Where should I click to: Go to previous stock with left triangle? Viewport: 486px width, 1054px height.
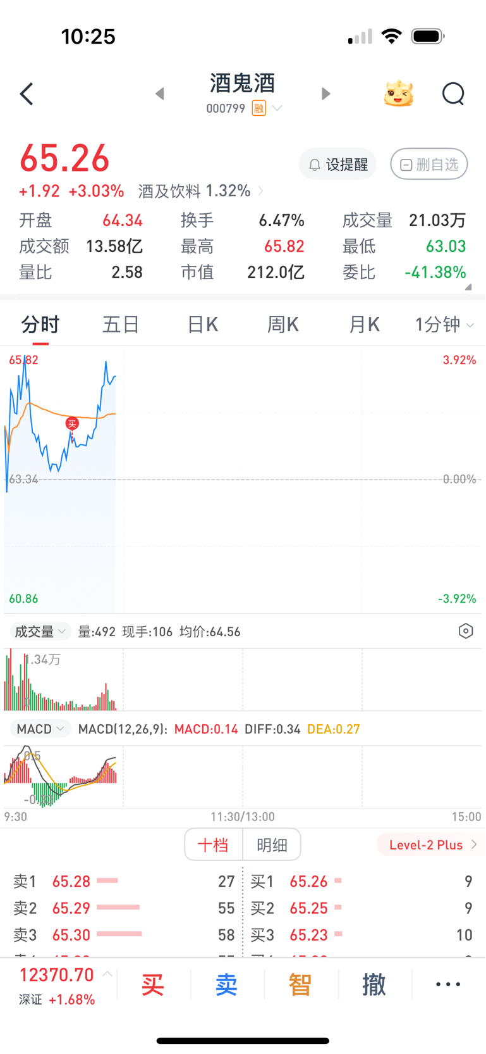(x=160, y=94)
